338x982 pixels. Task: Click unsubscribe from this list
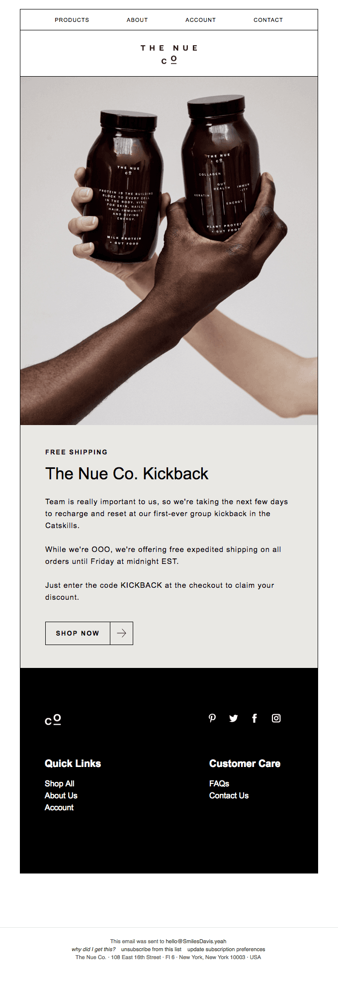pyautogui.click(x=151, y=949)
